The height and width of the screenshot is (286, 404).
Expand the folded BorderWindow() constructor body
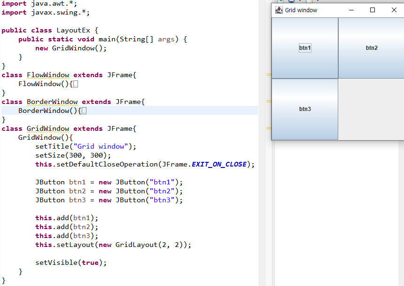pyautogui.click(x=84, y=111)
